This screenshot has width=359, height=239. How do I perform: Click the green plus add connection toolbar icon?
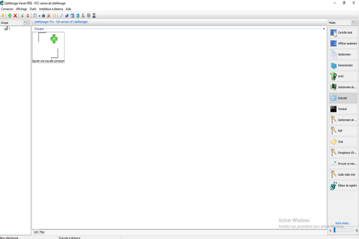[x=10, y=16]
